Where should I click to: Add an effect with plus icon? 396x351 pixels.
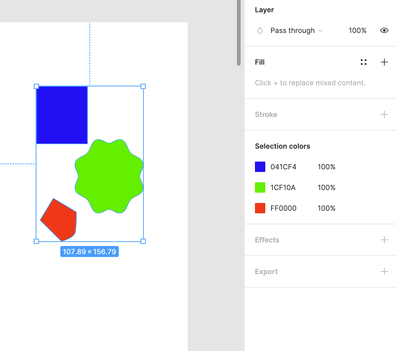[x=384, y=240]
